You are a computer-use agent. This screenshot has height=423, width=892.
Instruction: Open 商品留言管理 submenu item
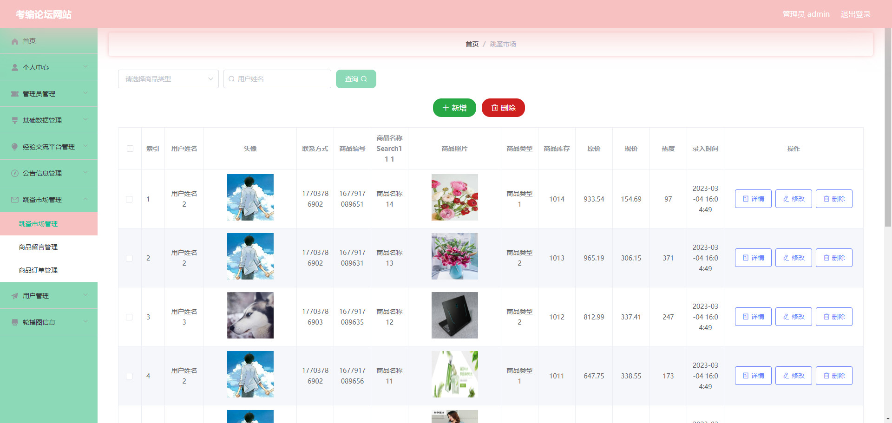coord(38,247)
